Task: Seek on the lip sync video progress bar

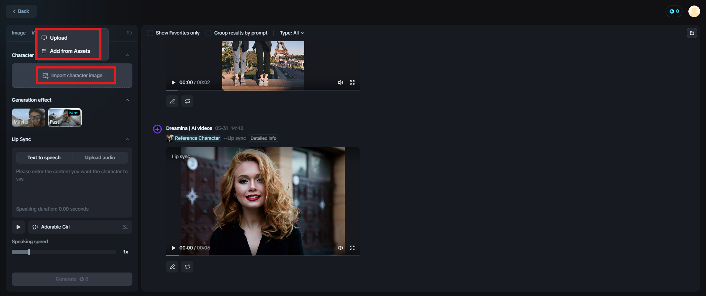Action: pyautogui.click(x=263, y=255)
